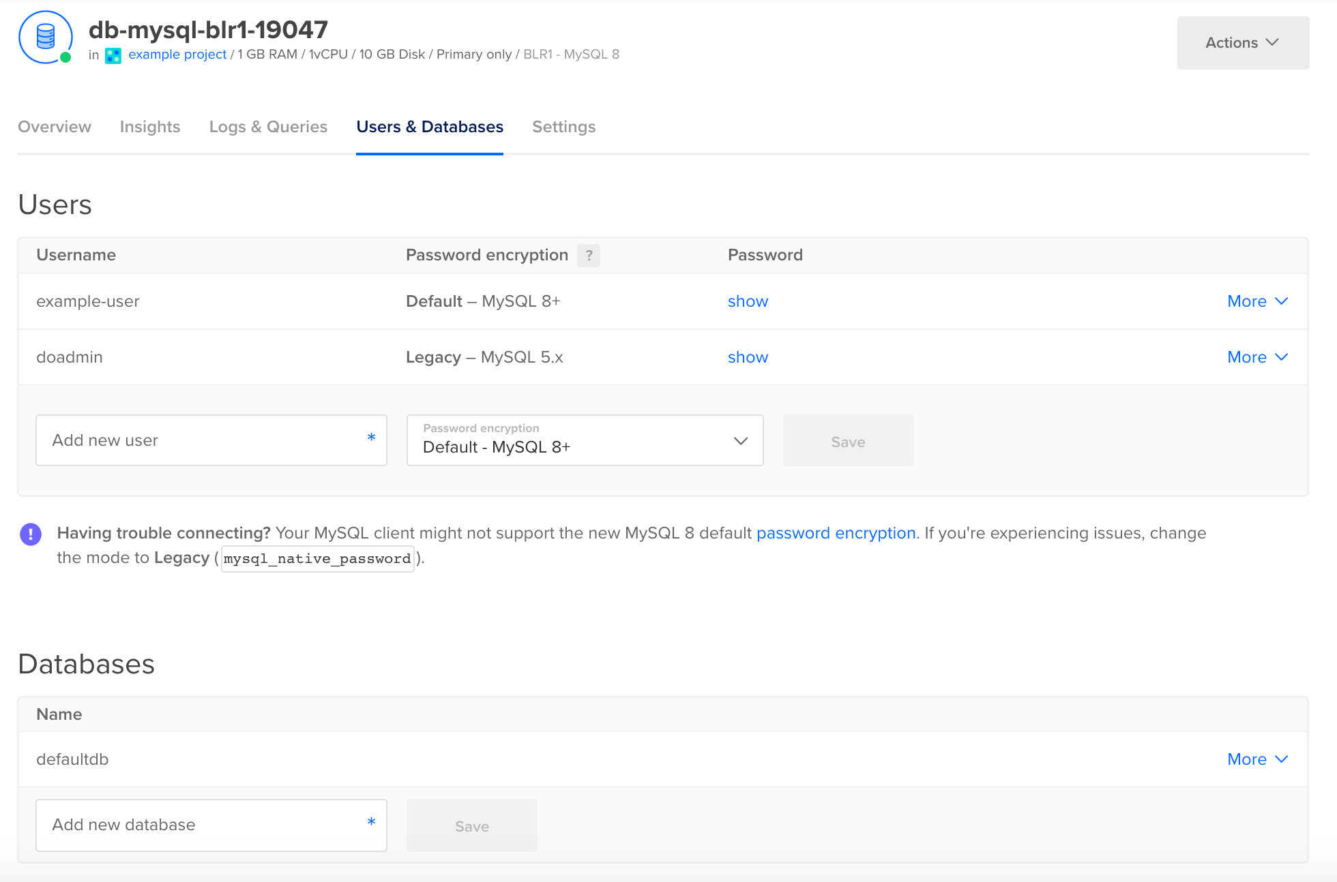Follow the password encryption documentation link
1337x882 pixels.
[x=836, y=533]
